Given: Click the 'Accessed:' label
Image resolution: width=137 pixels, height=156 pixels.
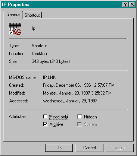Looking at the screenshot, I should 19,101.
